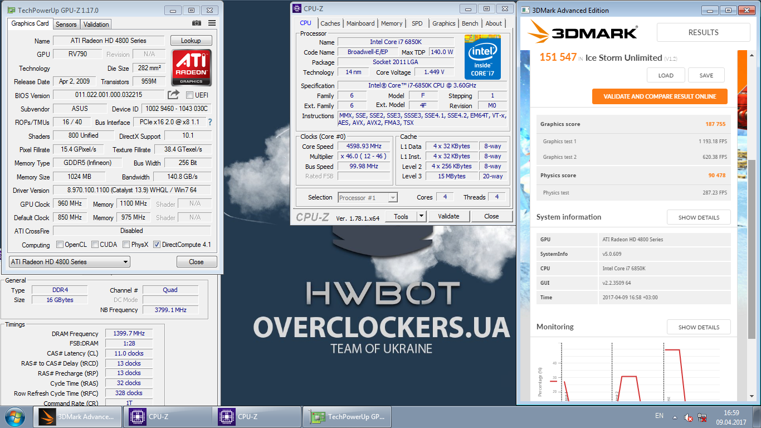Viewport: 761px width, 428px height.
Task: Click the 3DMark logo in the results window
Action: tap(583, 32)
